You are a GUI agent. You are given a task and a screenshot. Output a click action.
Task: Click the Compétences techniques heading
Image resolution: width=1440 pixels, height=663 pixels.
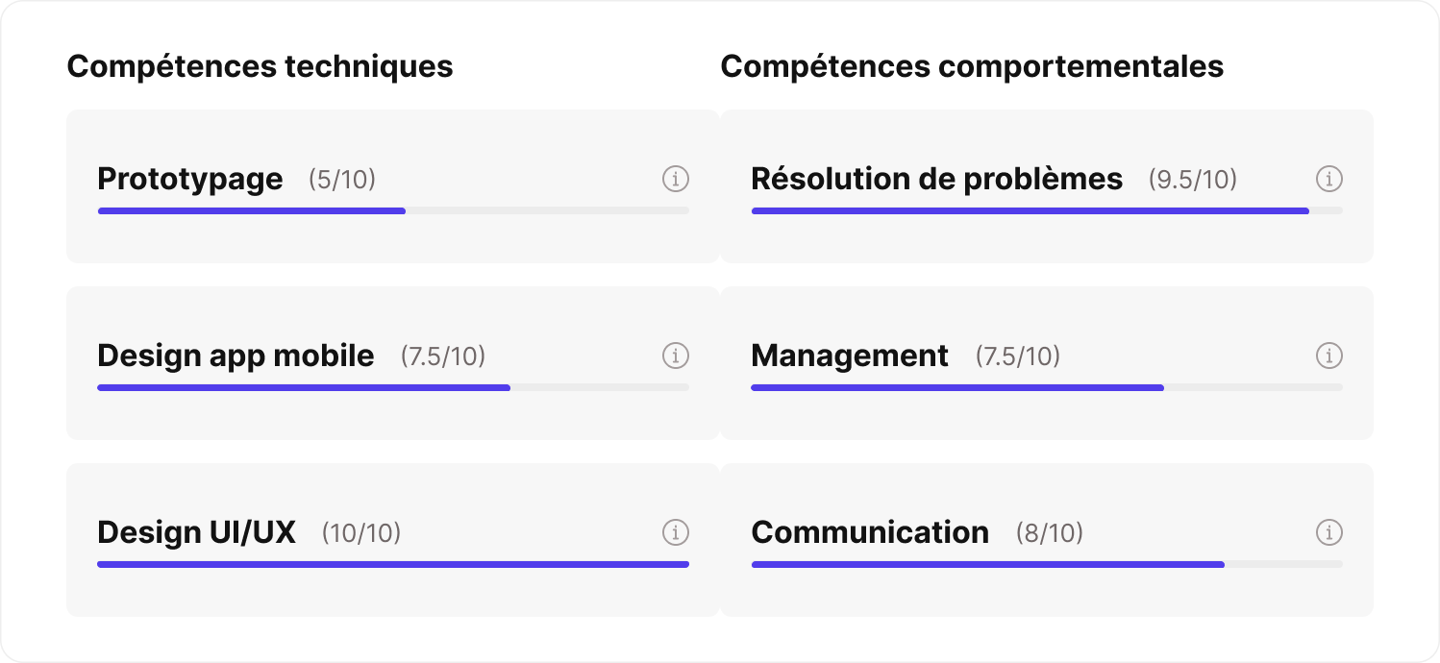point(260,66)
